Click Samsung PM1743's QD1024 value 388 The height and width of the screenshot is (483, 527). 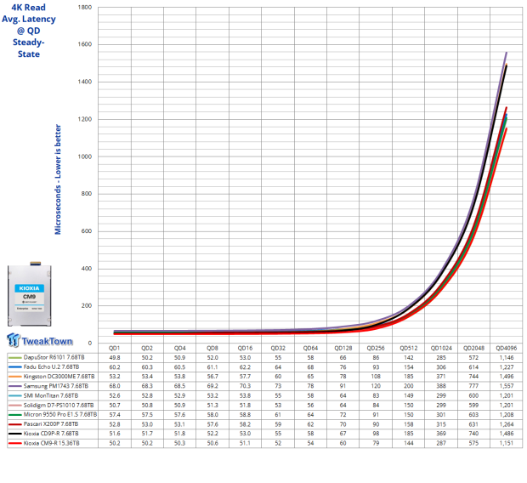441,386
